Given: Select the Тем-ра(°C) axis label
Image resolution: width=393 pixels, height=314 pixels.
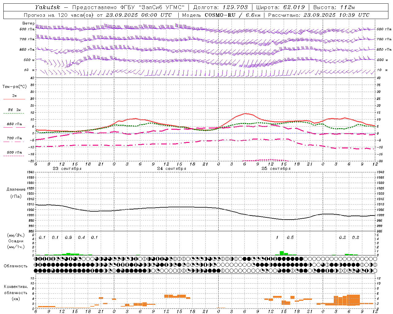Looking at the screenshot, I should pyautogui.click(x=14, y=87).
